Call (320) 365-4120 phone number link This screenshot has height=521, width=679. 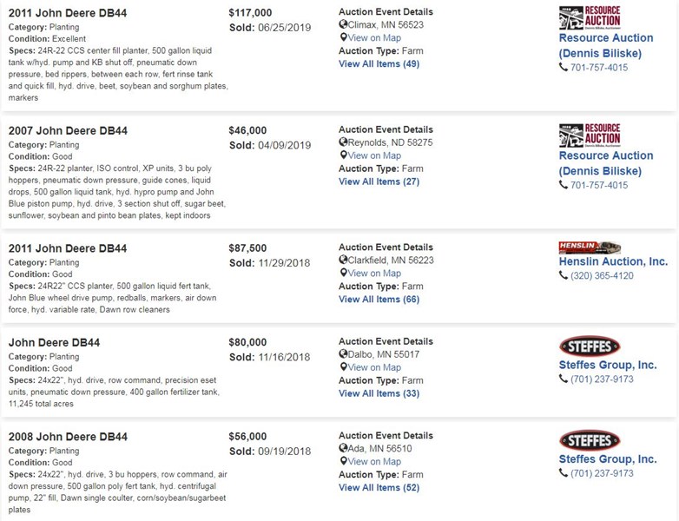602,275
